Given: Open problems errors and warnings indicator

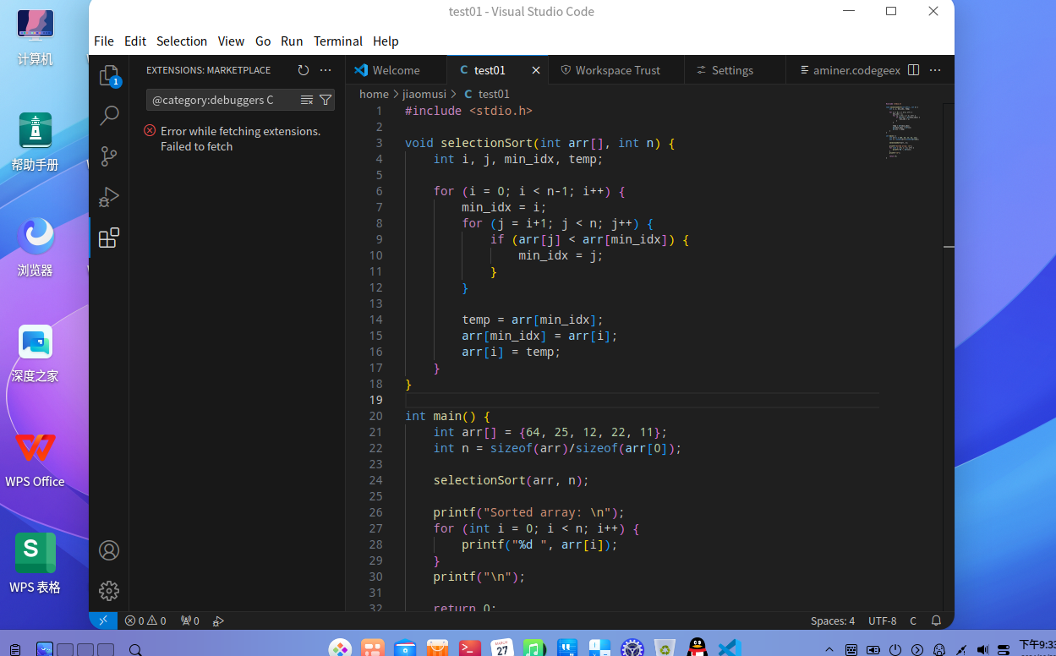Looking at the screenshot, I should 145,620.
